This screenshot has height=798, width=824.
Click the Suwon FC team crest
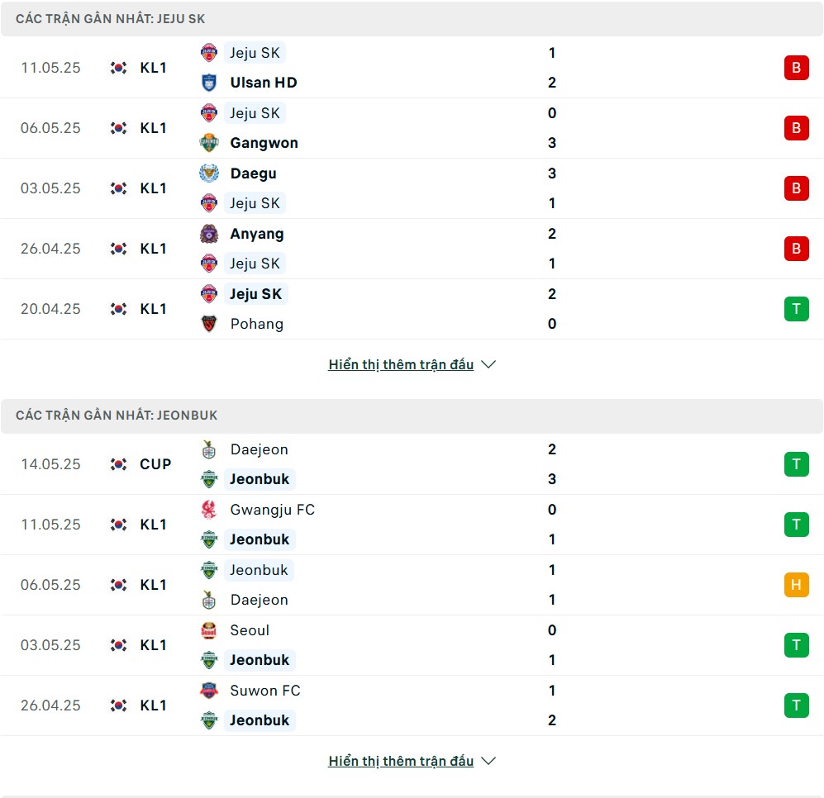(x=209, y=691)
